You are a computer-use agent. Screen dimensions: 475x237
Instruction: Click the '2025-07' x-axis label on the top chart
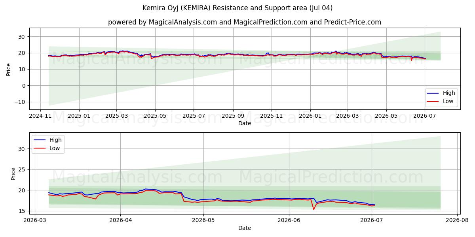coord(194,117)
